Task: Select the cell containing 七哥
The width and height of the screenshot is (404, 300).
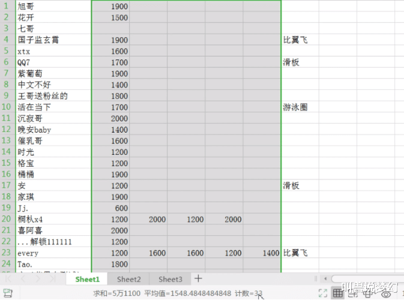Action: tap(53, 28)
